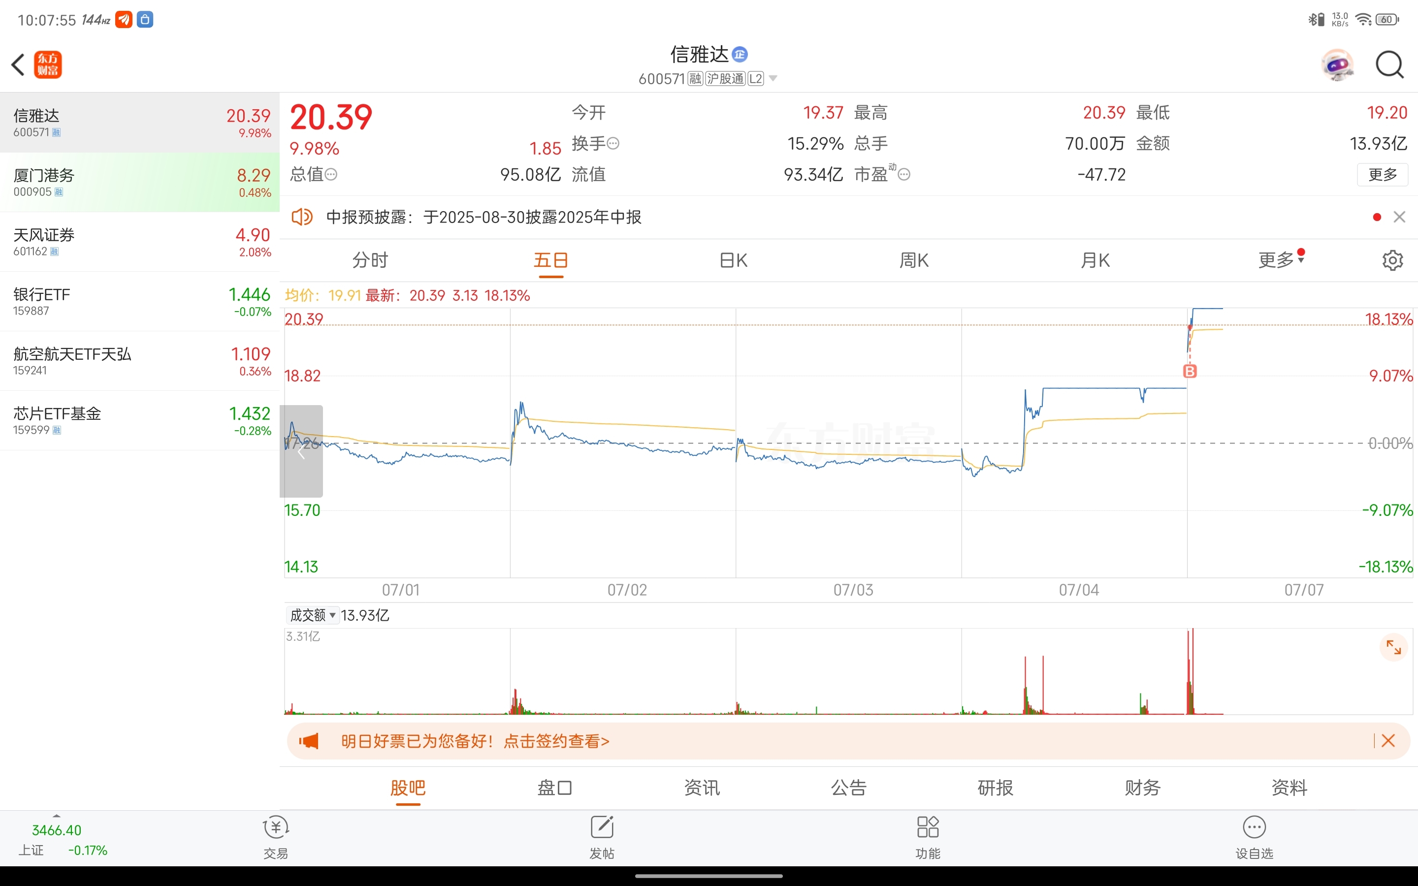Open 交易 trading icon
Viewport: 1418px width, 886px height.
click(276, 837)
